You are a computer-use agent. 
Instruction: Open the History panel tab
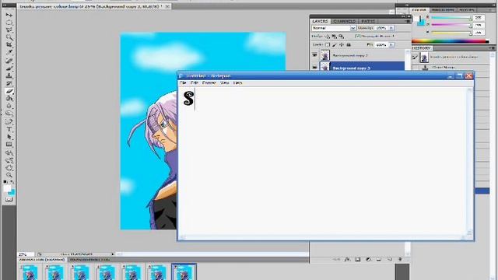coord(422,48)
